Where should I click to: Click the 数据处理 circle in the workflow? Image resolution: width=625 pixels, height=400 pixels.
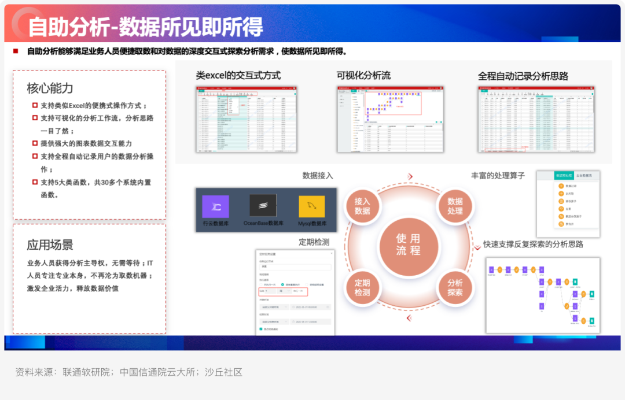(455, 206)
